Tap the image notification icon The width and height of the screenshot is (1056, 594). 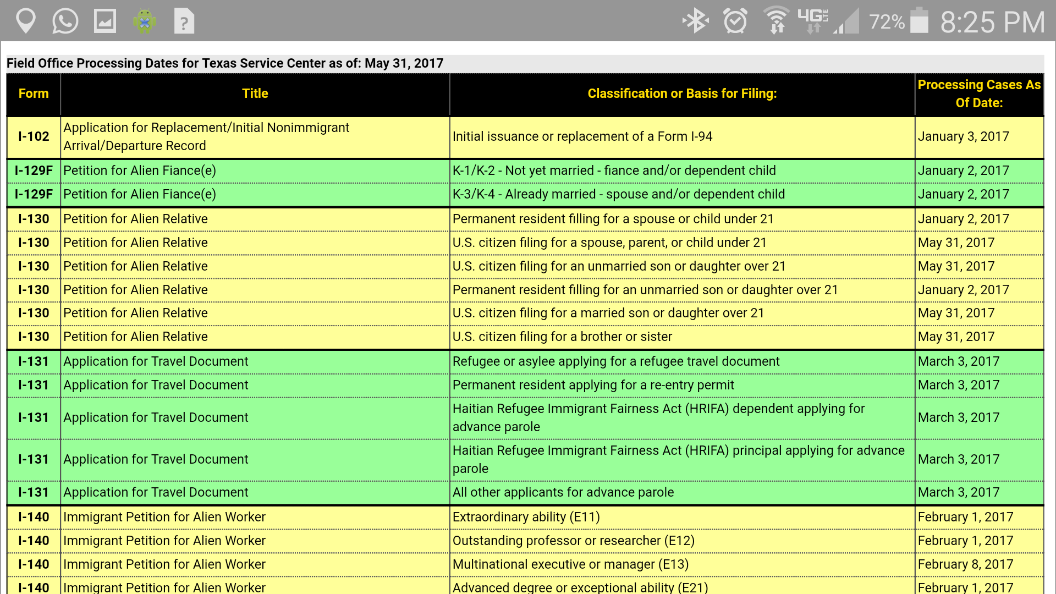click(105, 21)
